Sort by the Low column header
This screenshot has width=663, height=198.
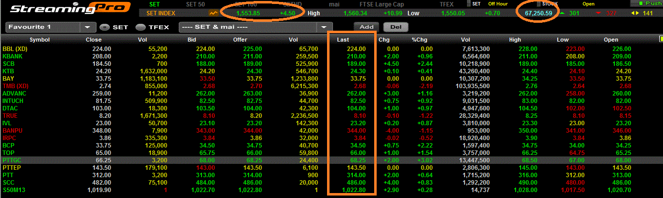pyautogui.click(x=563, y=40)
